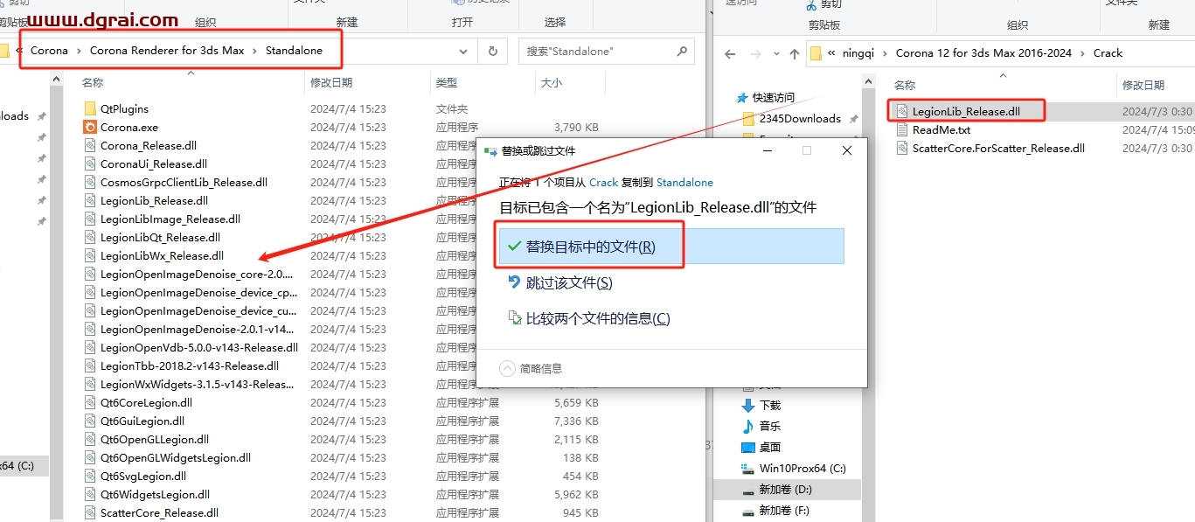The image size is (1195, 522).
Task: Select LegionOpenImageDenoise-2.0.1-v14 file name
Action: coord(198,330)
